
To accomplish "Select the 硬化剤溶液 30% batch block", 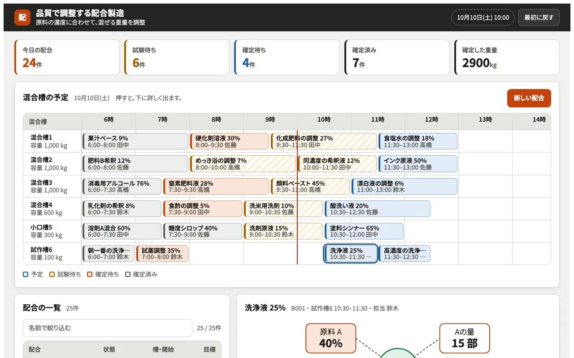I will [230, 141].
